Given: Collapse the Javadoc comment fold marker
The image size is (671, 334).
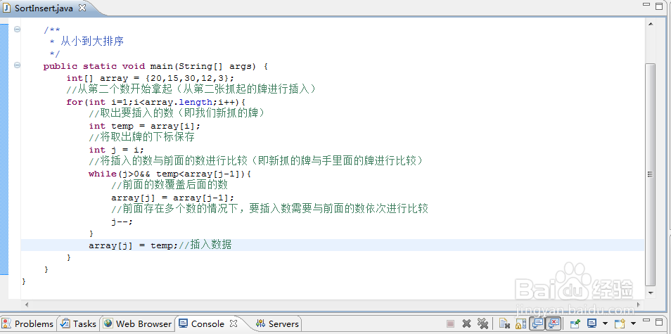Looking at the screenshot, I should [x=17, y=29].
